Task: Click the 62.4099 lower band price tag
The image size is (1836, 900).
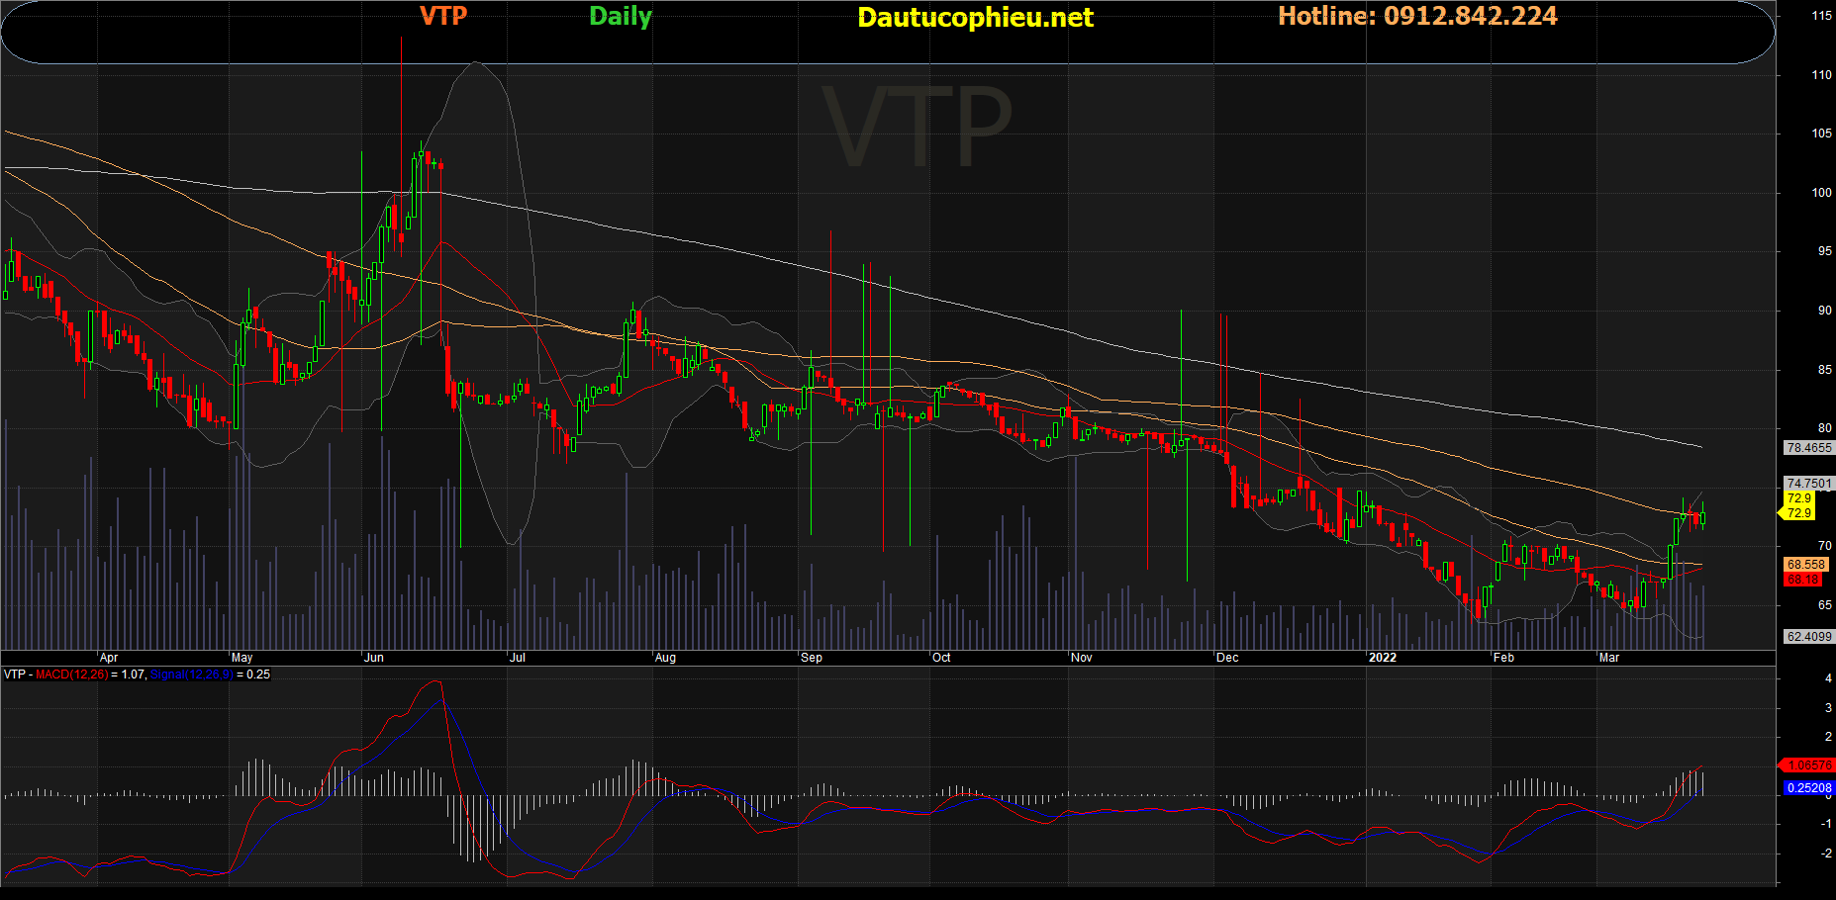Action: click(1808, 637)
